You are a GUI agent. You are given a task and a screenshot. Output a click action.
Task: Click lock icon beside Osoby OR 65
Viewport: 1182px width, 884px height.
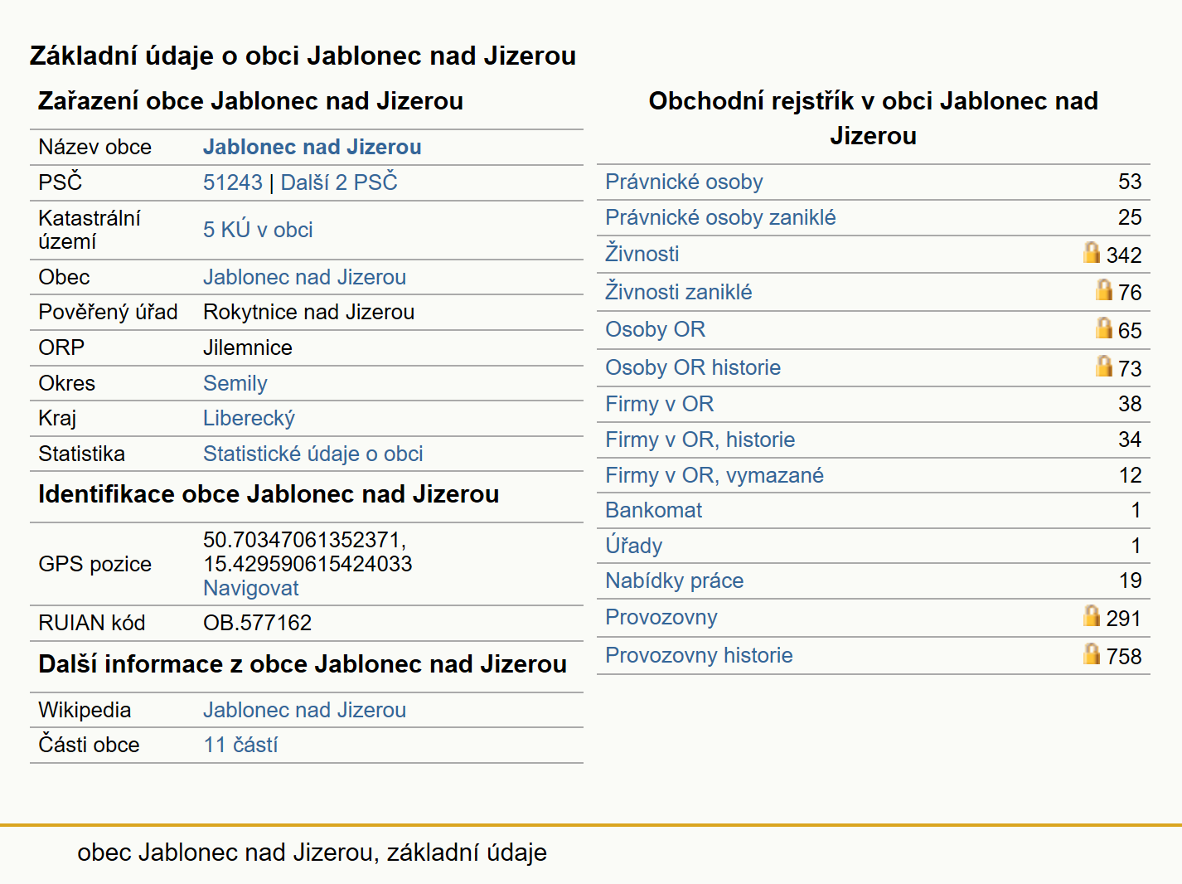click(1103, 328)
